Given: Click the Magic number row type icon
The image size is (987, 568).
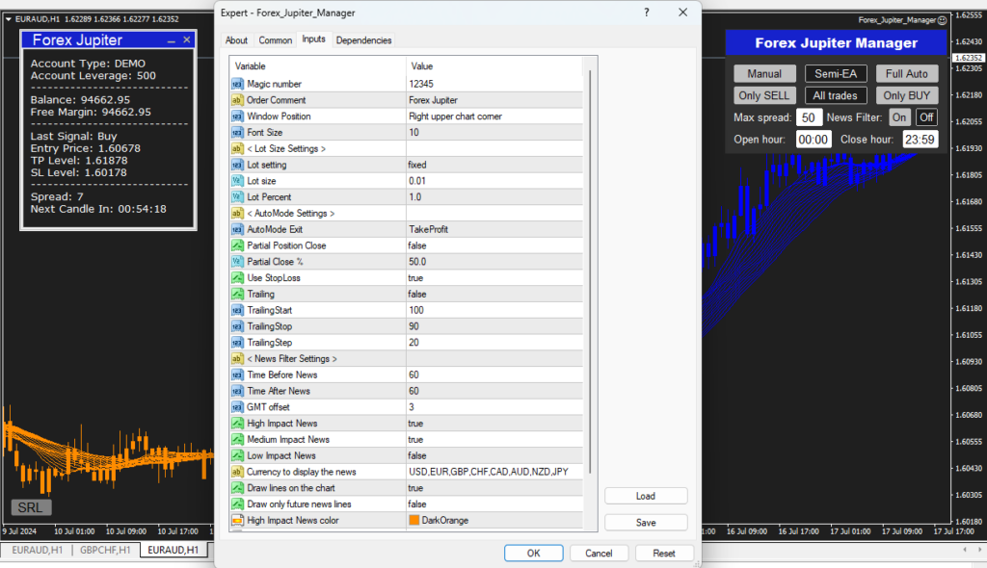Looking at the screenshot, I should click(237, 84).
